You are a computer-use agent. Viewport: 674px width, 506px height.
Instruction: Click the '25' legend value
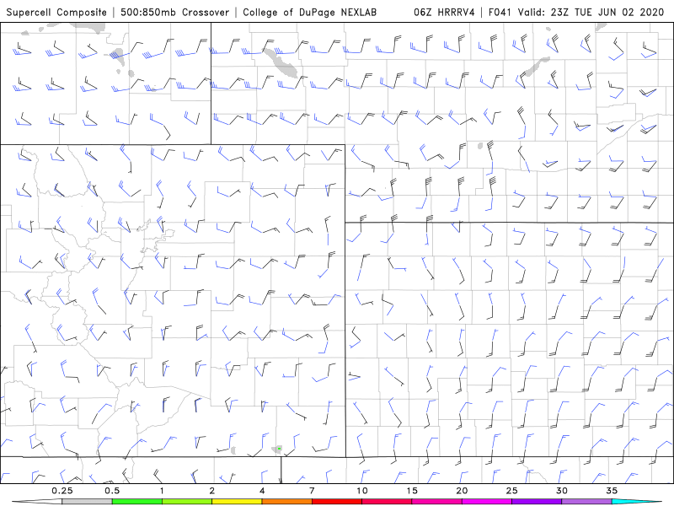512,491
